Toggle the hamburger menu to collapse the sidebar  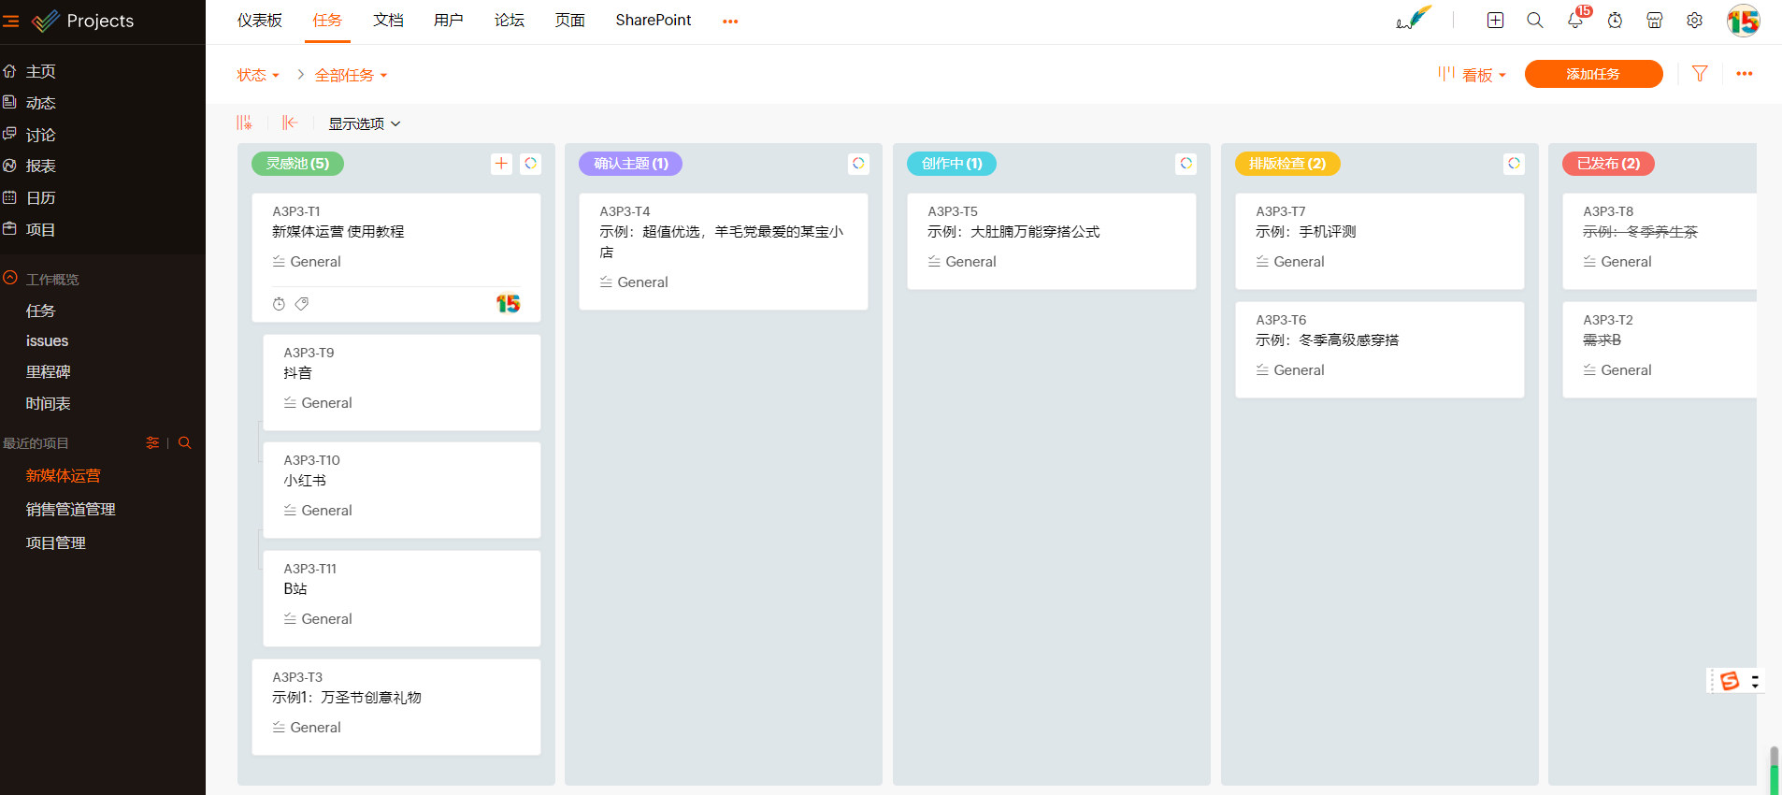tap(11, 21)
